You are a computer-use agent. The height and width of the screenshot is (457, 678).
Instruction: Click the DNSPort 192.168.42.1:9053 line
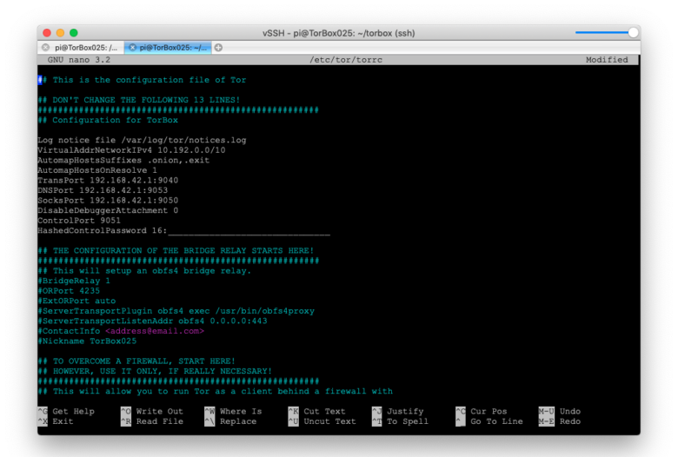point(103,190)
